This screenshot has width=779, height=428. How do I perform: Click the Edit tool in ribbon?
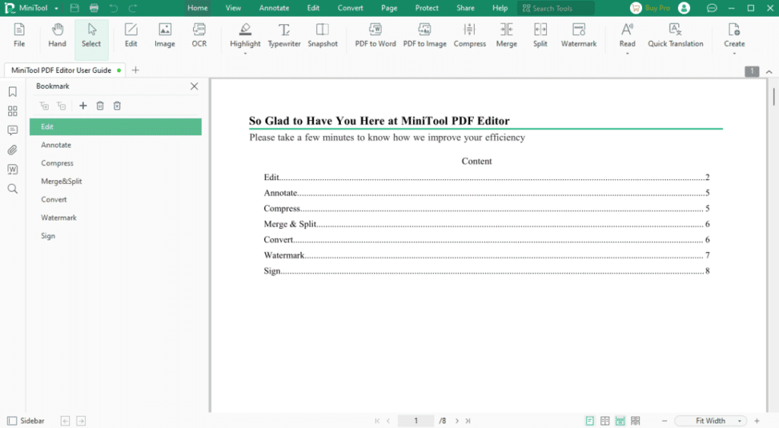tap(131, 35)
